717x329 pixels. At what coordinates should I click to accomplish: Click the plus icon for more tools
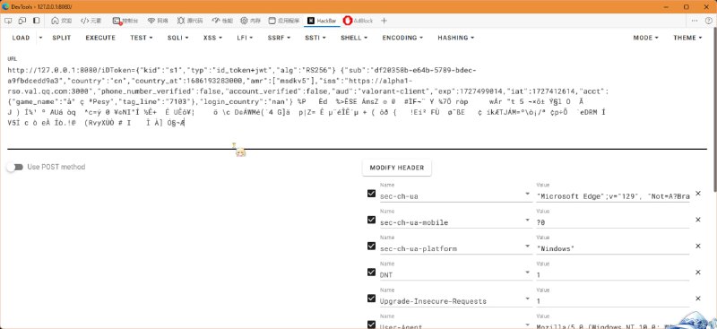[384, 21]
